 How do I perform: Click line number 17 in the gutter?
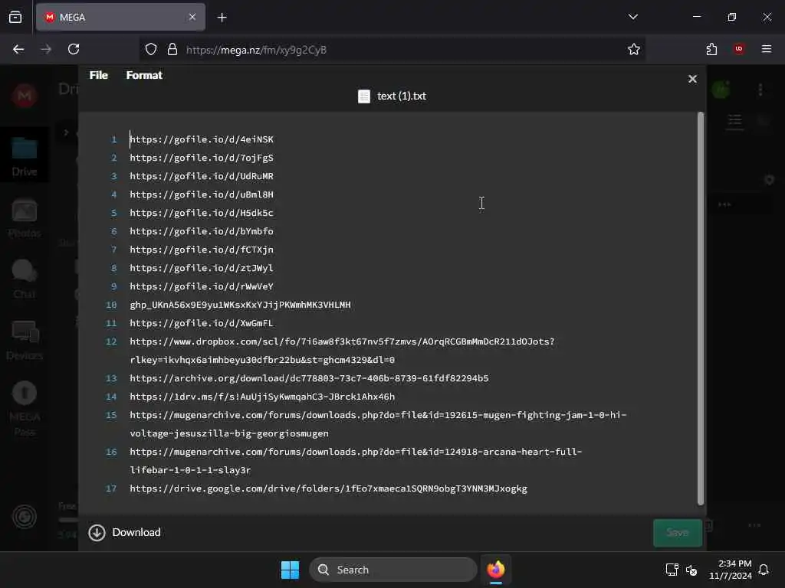tap(111, 488)
